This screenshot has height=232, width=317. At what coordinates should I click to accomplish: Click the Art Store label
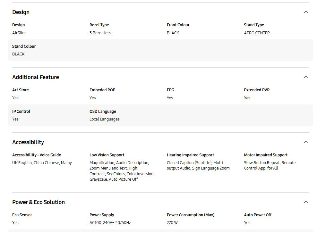[x=21, y=90]
